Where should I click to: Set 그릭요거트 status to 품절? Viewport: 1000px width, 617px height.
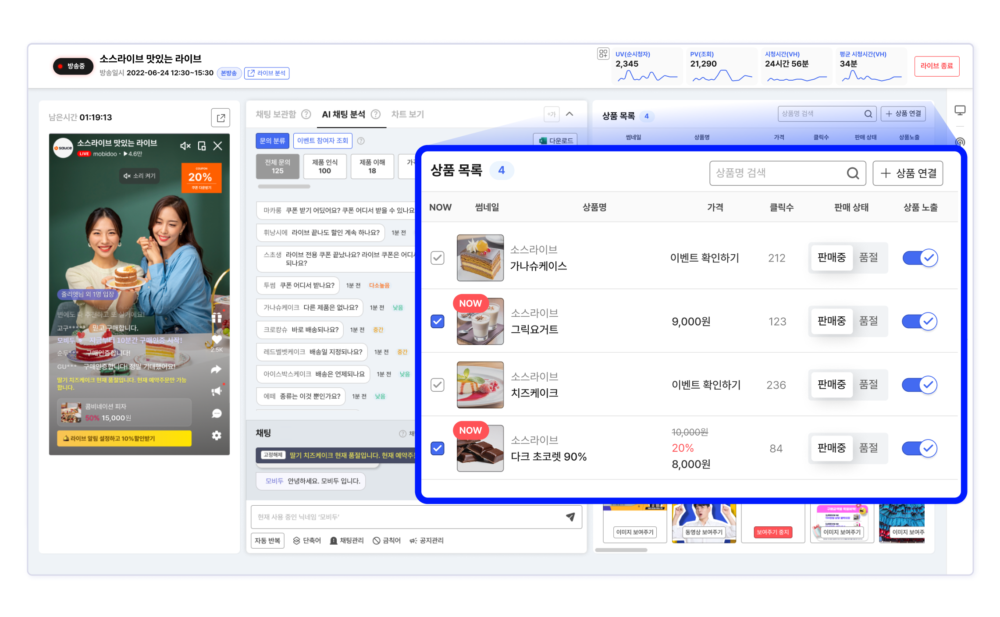pos(868,321)
